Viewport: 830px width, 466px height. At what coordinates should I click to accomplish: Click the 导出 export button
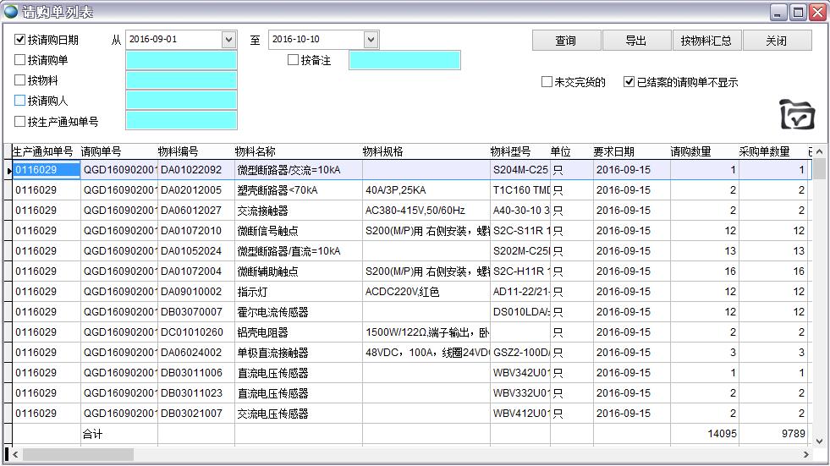pyautogui.click(x=635, y=41)
